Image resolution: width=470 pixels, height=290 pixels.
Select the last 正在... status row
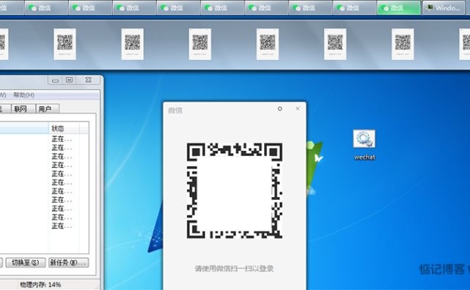coord(62,226)
